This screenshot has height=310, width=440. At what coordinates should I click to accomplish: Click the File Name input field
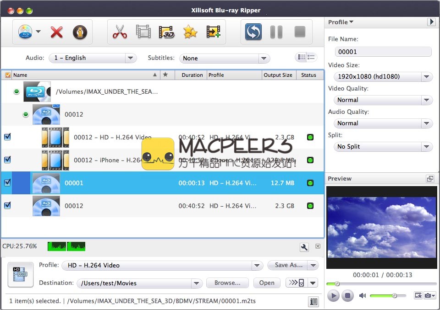point(383,52)
